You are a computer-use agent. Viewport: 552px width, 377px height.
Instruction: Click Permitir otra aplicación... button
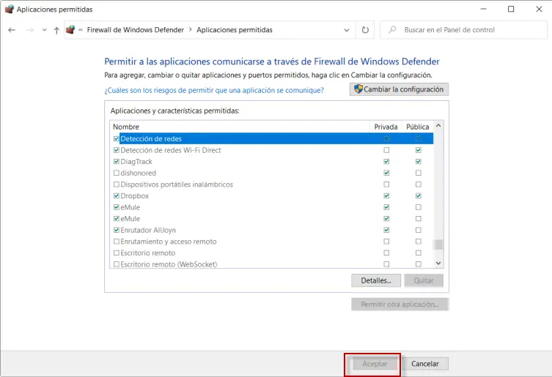(x=400, y=305)
